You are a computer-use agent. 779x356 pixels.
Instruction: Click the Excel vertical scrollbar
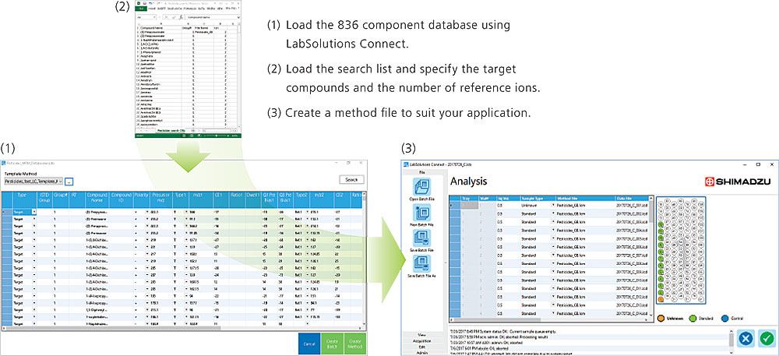[x=239, y=75]
